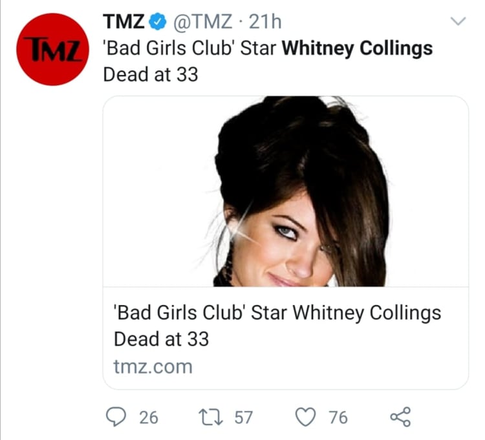Click the reply count 26
485x440 pixels.
point(148,417)
